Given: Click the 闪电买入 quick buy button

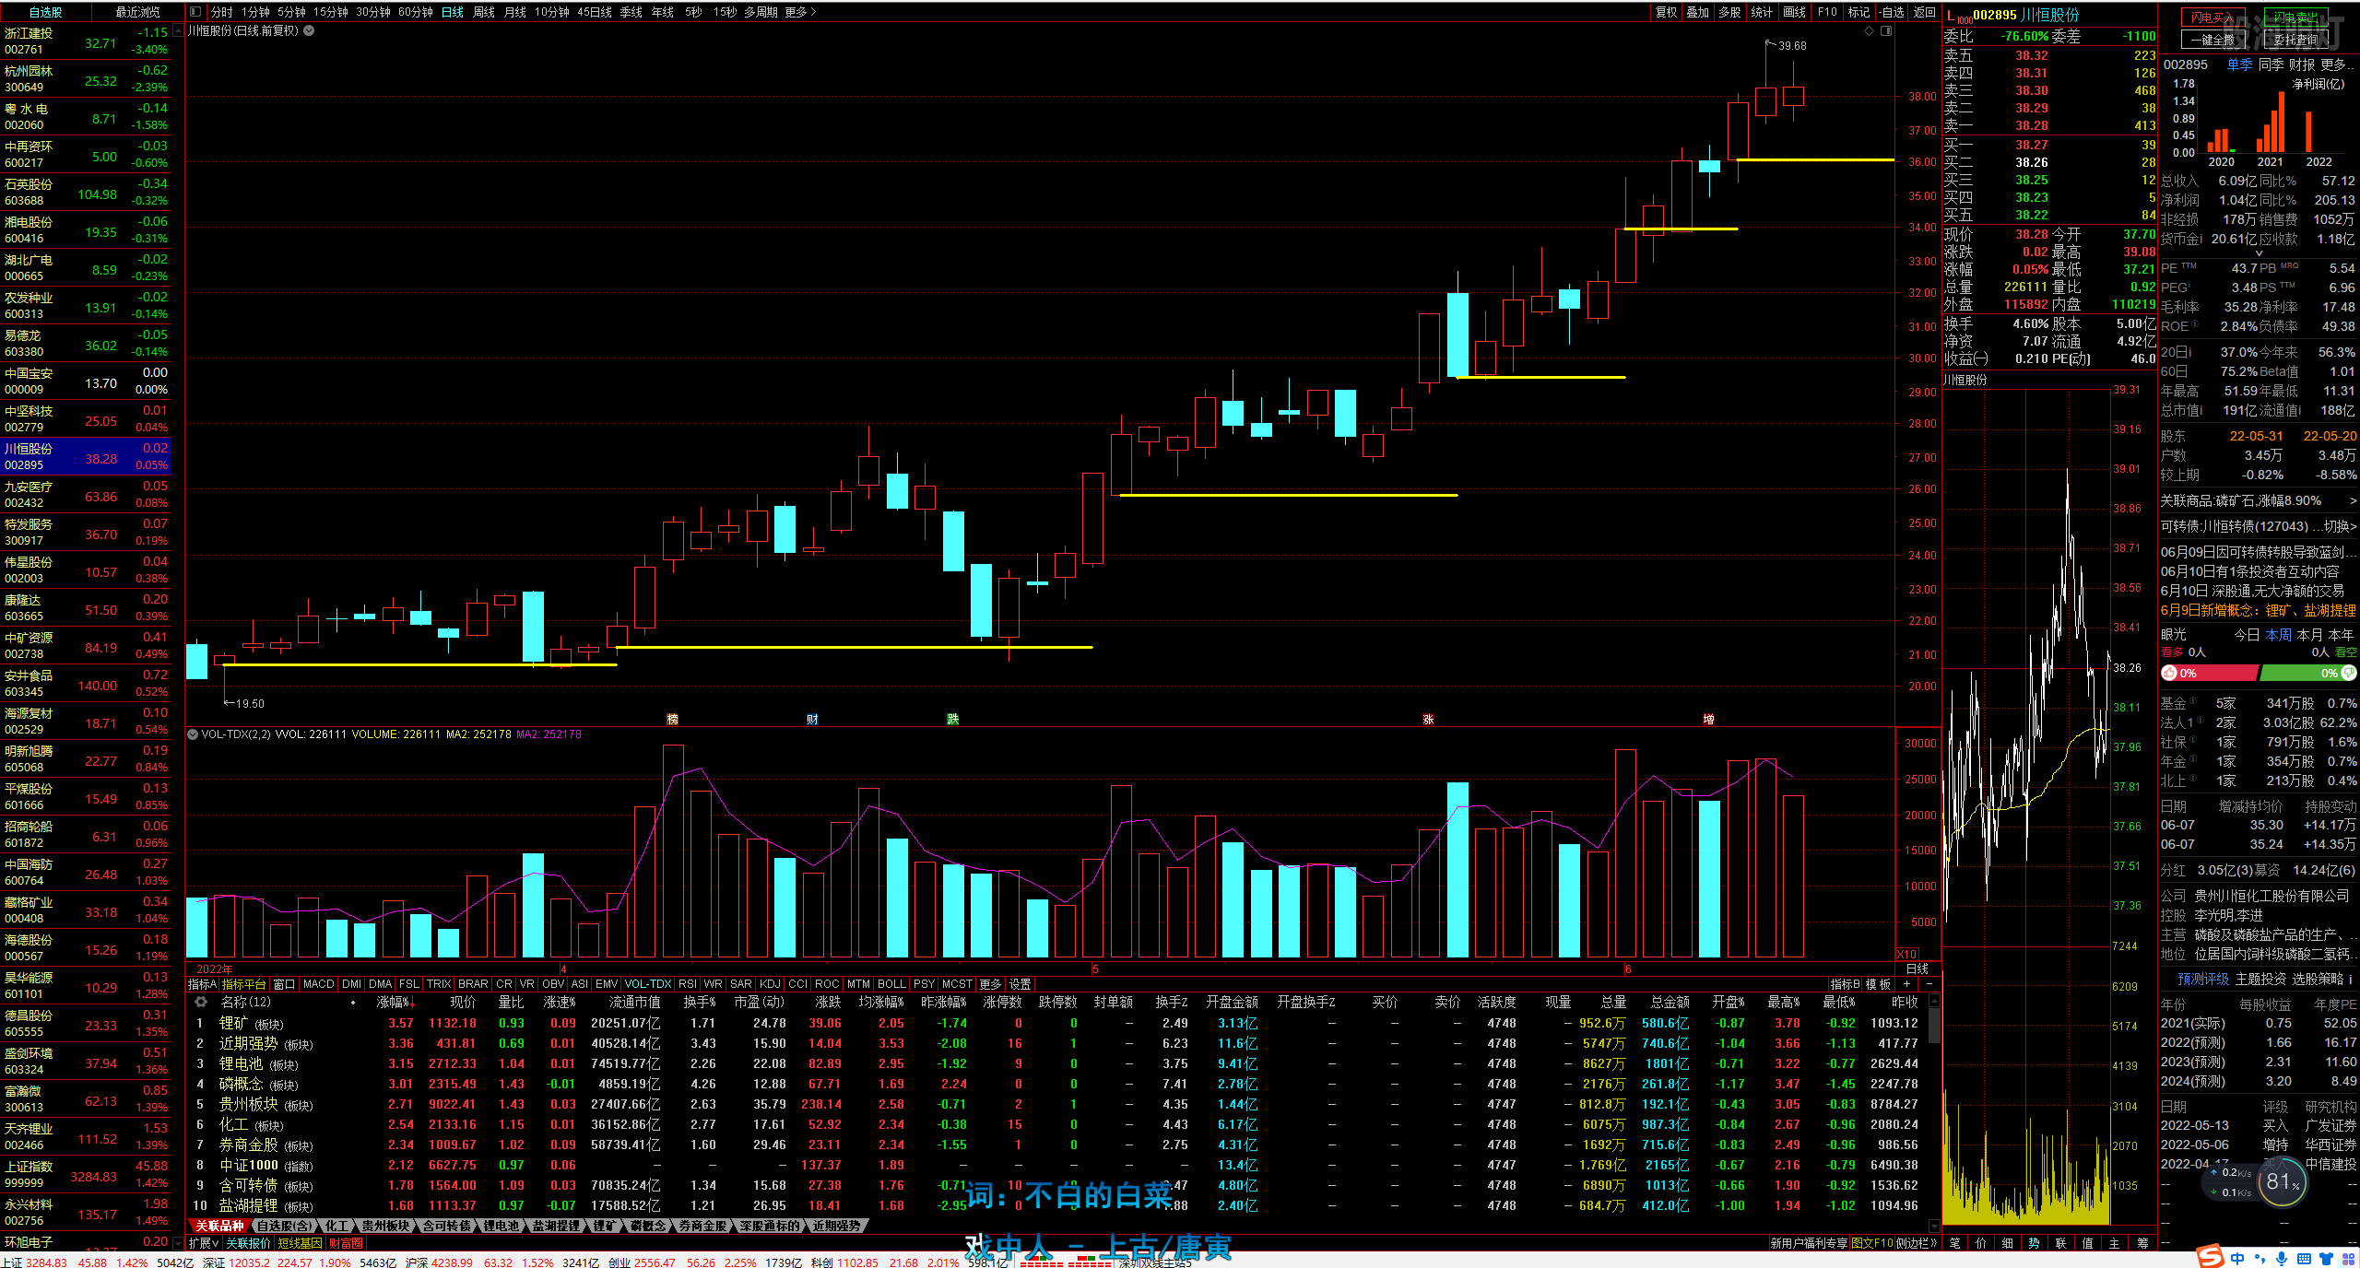Looking at the screenshot, I should [x=2212, y=18].
